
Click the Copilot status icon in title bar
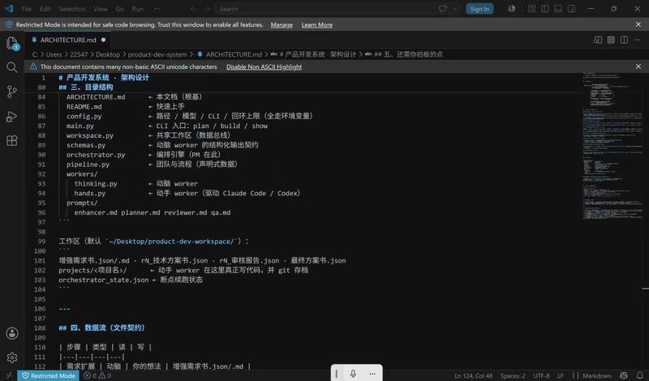coord(512,9)
